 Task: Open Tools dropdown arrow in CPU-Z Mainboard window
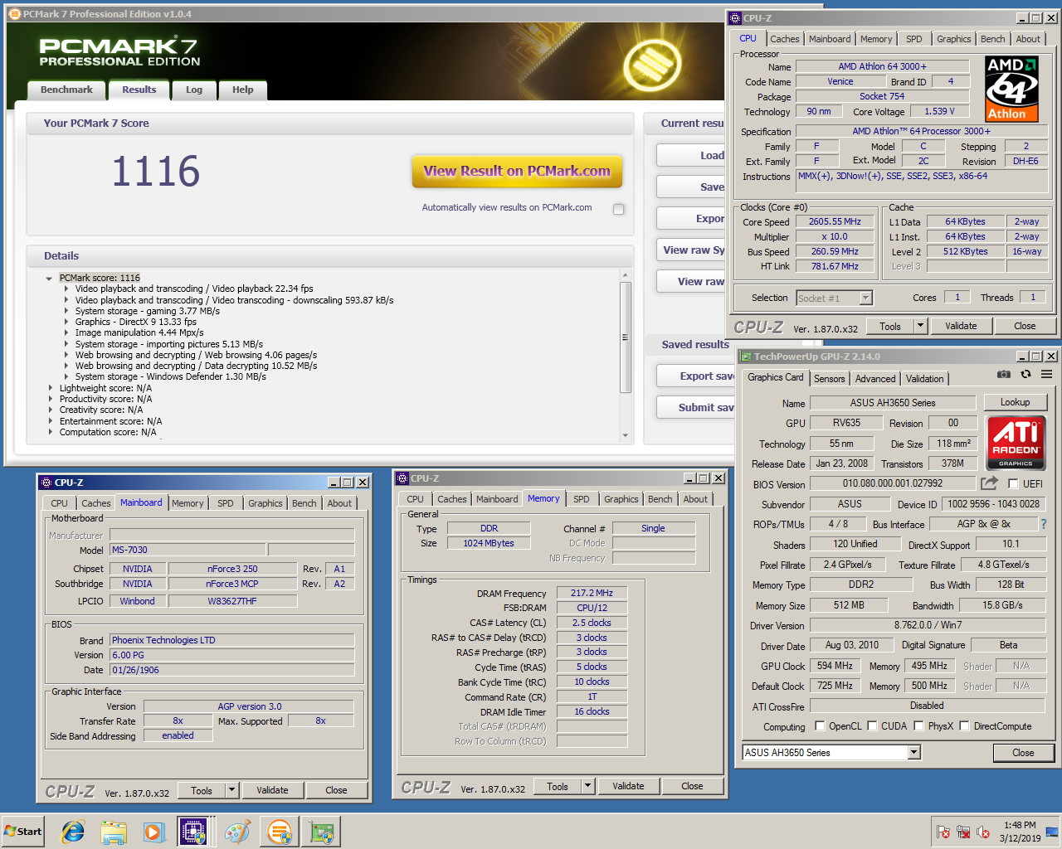pyautogui.click(x=231, y=790)
